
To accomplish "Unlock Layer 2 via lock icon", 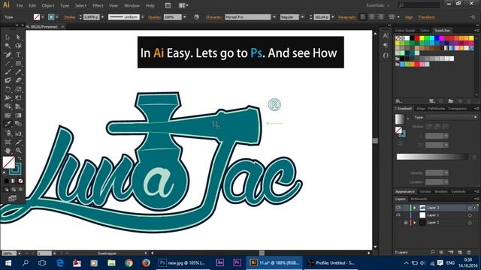I will [x=406, y=223].
